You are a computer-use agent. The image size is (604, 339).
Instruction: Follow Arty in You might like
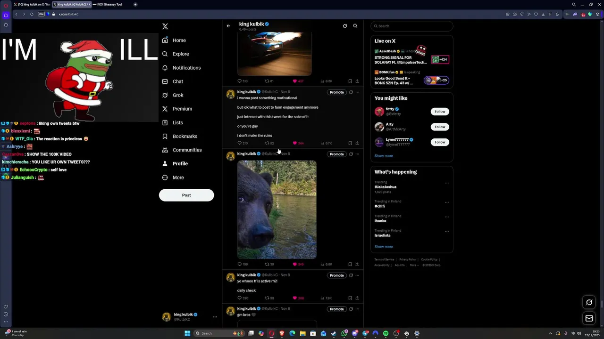[x=440, y=127]
